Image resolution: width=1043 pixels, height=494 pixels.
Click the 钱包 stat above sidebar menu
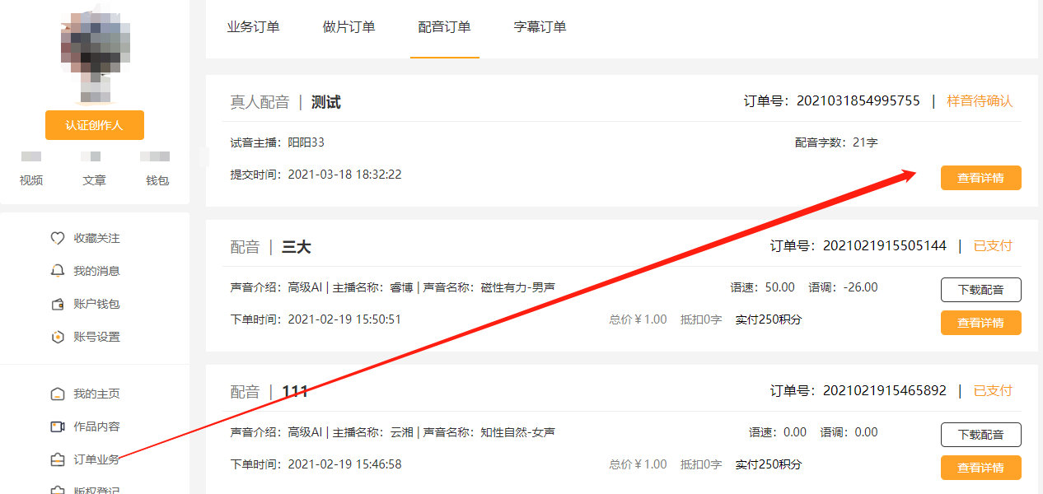pos(157,180)
